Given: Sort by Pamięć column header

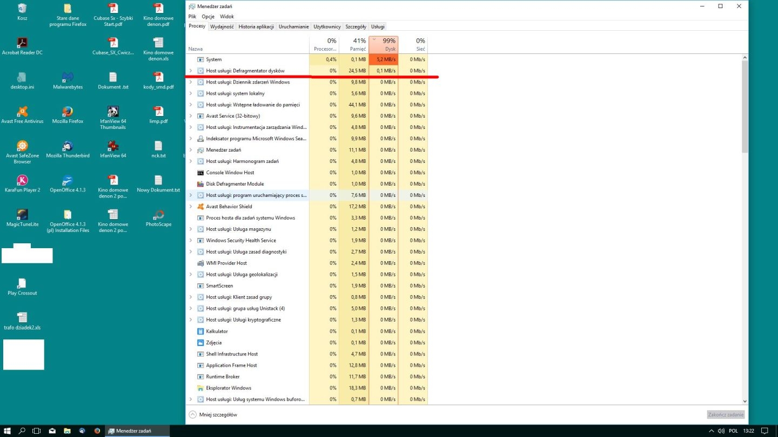Looking at the screenshot, I should click(353, 45).
